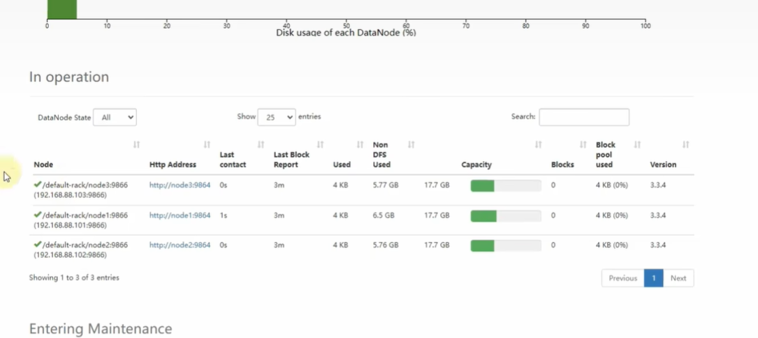Open DataNode State dropdown
Screen dimensions: 758x338
115,117
